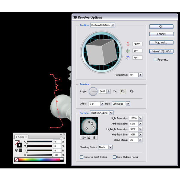Click the out-of-gamut cube icon

[x=16, y=150]
